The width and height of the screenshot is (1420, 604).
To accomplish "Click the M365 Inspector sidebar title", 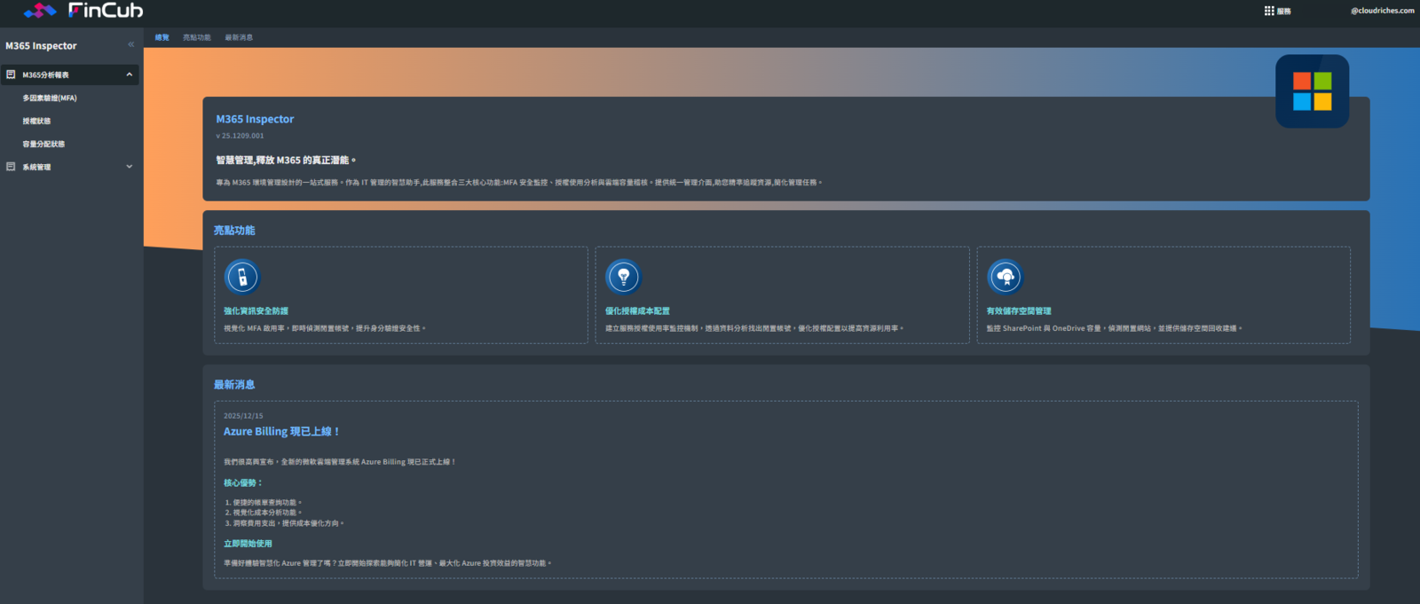I will [x=41, y=45].
